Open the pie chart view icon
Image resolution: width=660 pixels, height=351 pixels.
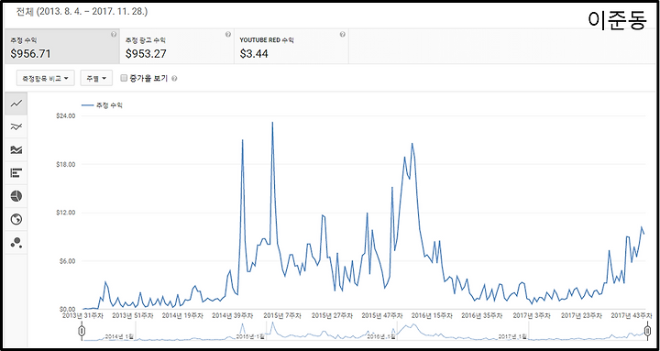(16, 196)
